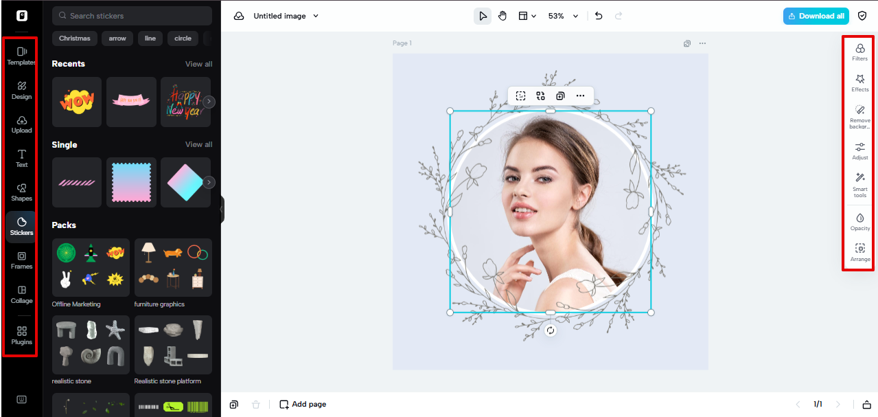Click the rotate handle below the image
The width and height of the screenshot is (878, 417).
[x=551, y=330]
